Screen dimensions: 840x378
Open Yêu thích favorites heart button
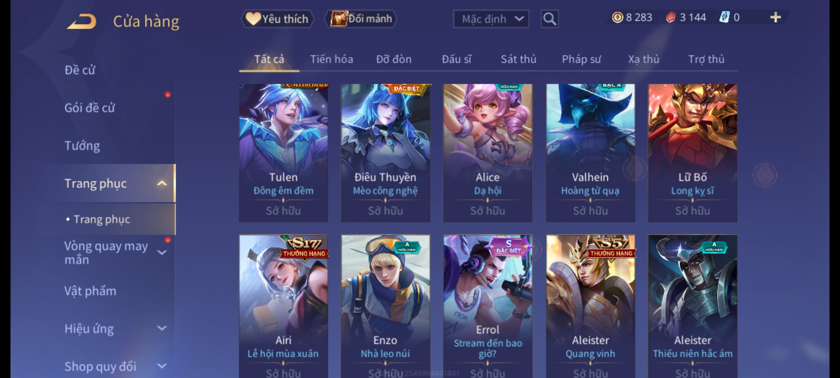tap(277, 19)
